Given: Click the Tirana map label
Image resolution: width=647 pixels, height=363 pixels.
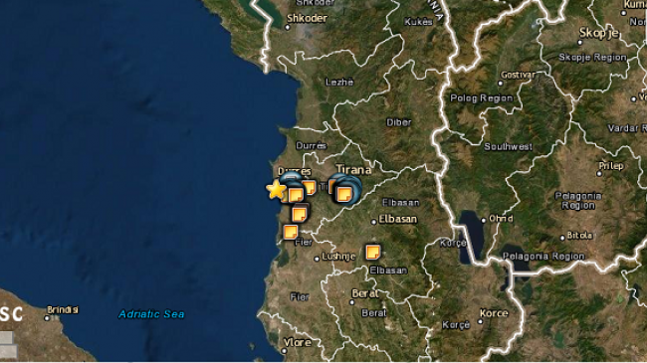Looking at the screenshot, I should pyautogui.click(x=353, y=169).
